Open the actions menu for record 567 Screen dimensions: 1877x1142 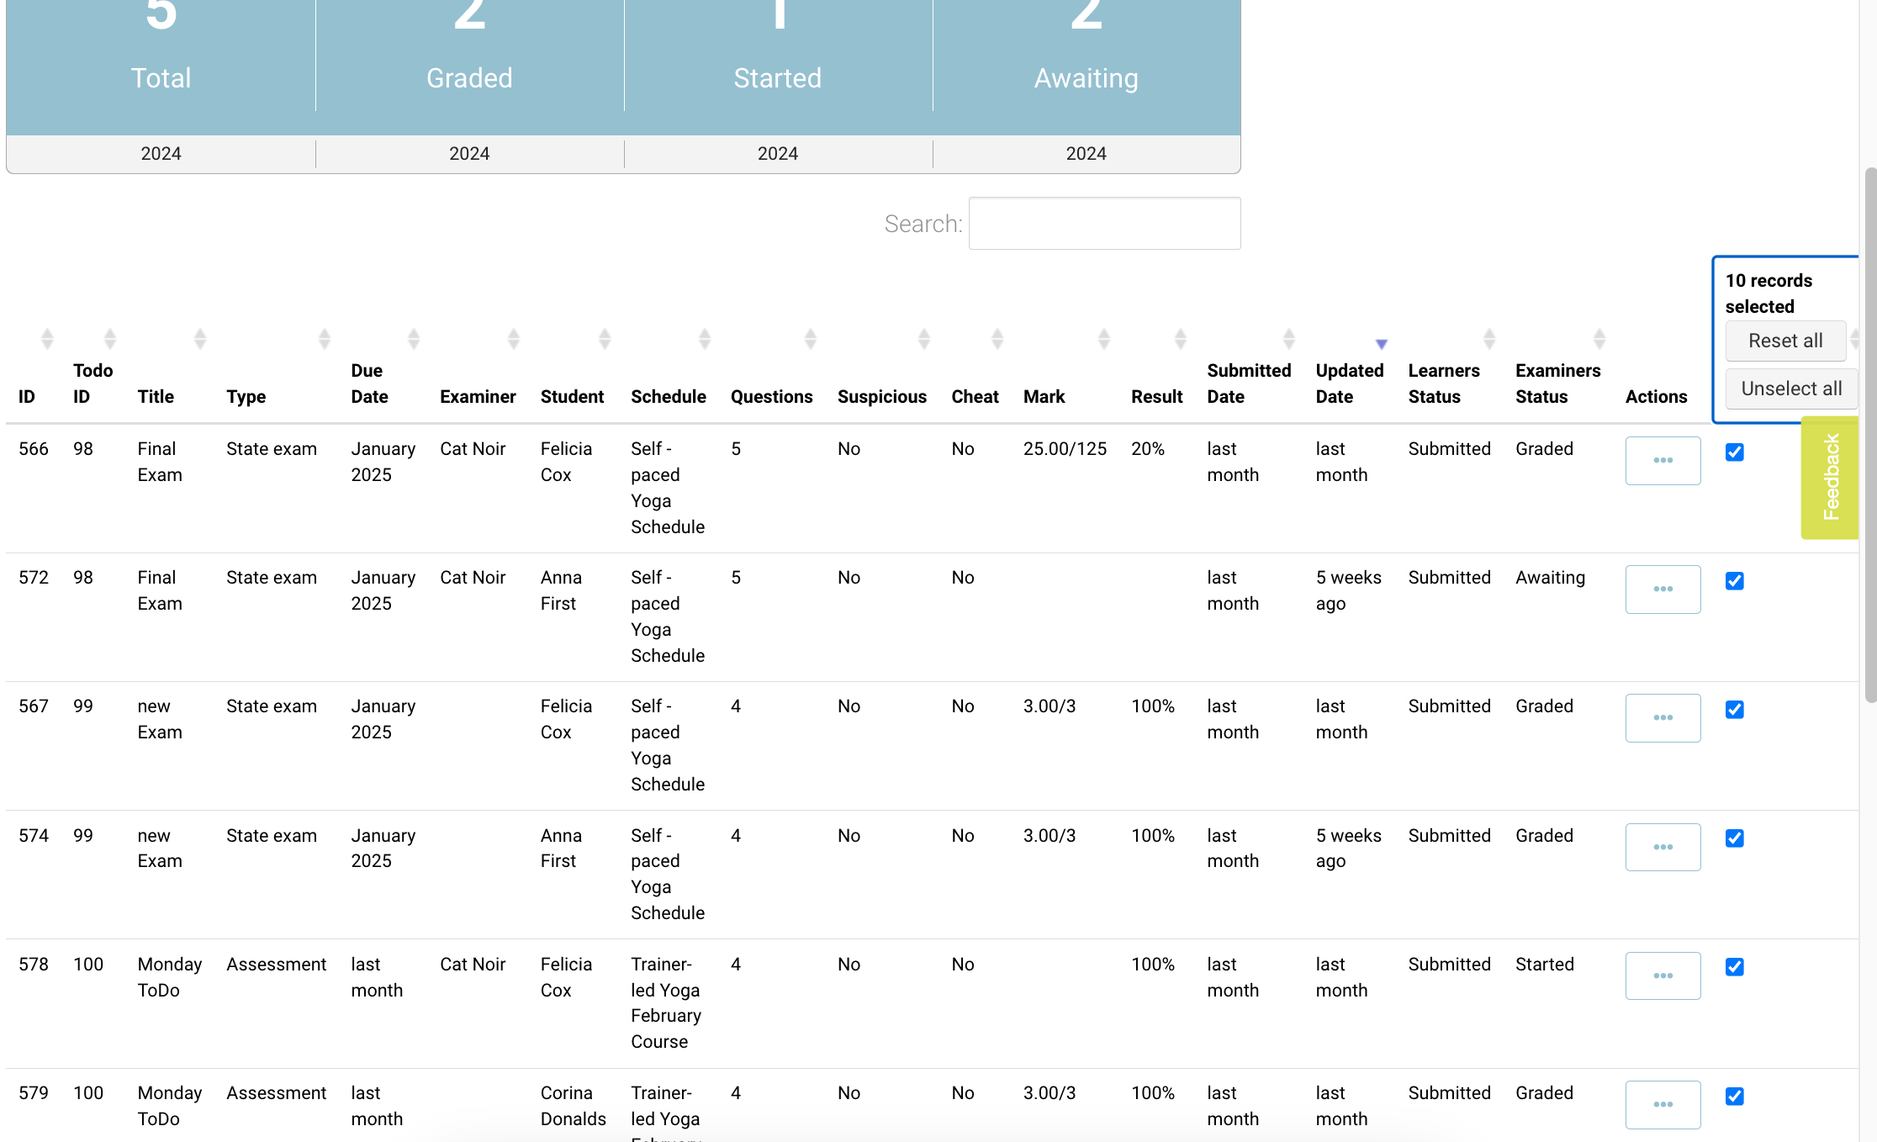tap(1663, 717)
